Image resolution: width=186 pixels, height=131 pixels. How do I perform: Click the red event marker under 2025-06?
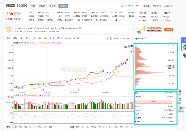click(43, 90)
